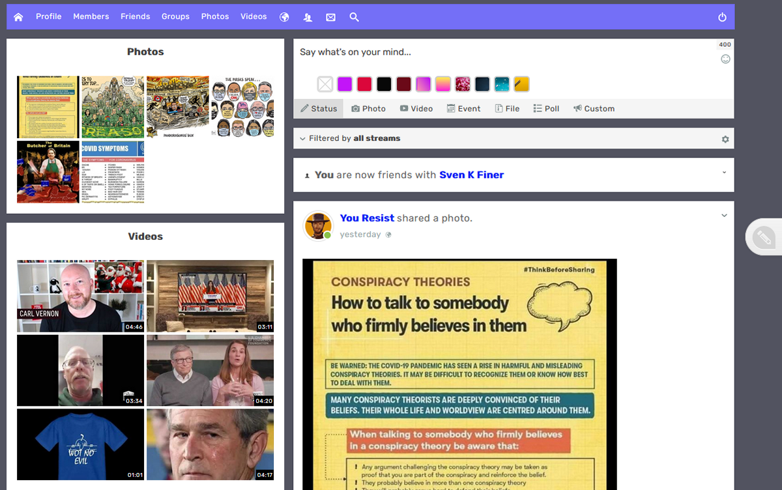Play the Carl Vernon video
This screenshot has width=782, height=490.
(x=80, y=296)
